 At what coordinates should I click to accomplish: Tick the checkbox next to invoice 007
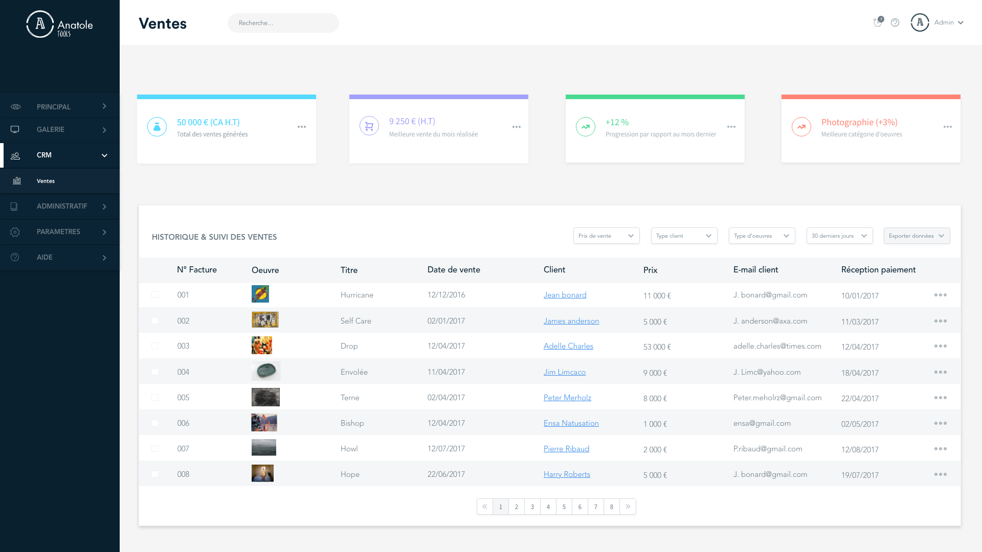155,449
